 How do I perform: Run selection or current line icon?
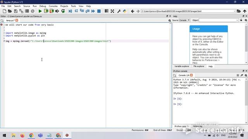coord(57,11)
